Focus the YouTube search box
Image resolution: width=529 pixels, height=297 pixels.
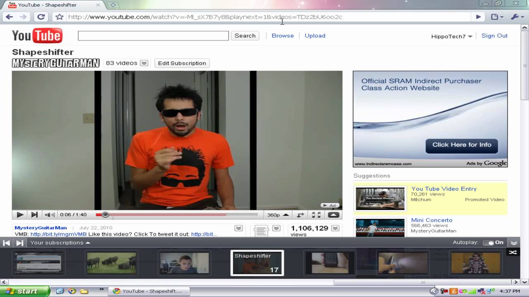tap(153, 36)
